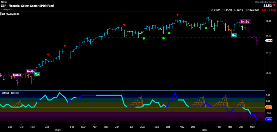Click the 30.00 price axis label
The image size is (277, 132).
tap(269, 53)
